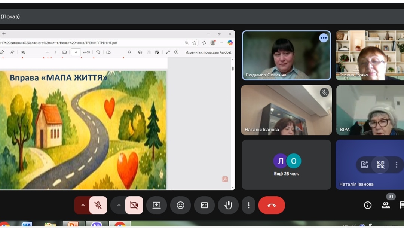Expand the camera video settings arrow

(x=119, y=205)
